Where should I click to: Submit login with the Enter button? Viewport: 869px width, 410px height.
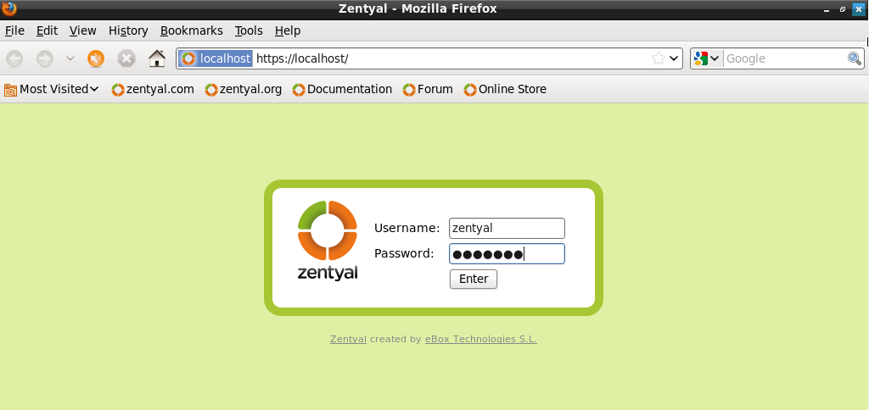point(474,279)
